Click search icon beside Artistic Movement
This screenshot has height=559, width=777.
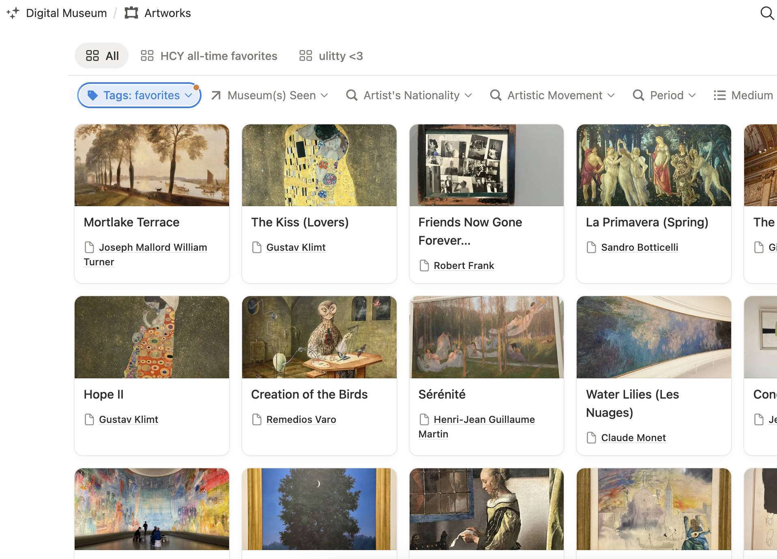coord(496,95)
